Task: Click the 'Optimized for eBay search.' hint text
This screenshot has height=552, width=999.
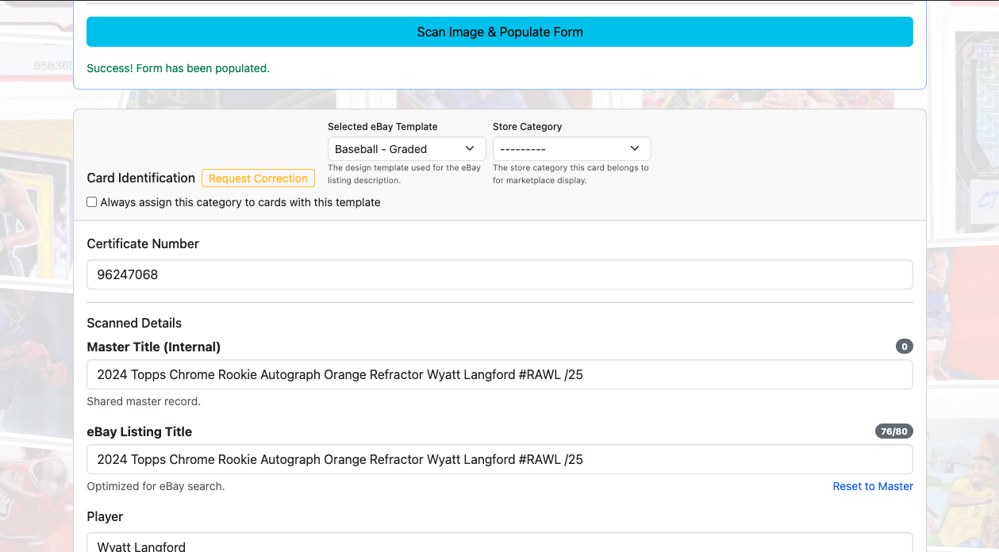Action: [x=156, y=486]
